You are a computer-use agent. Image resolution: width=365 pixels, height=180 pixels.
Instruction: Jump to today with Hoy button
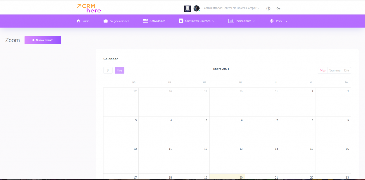[x=120, y=70]
